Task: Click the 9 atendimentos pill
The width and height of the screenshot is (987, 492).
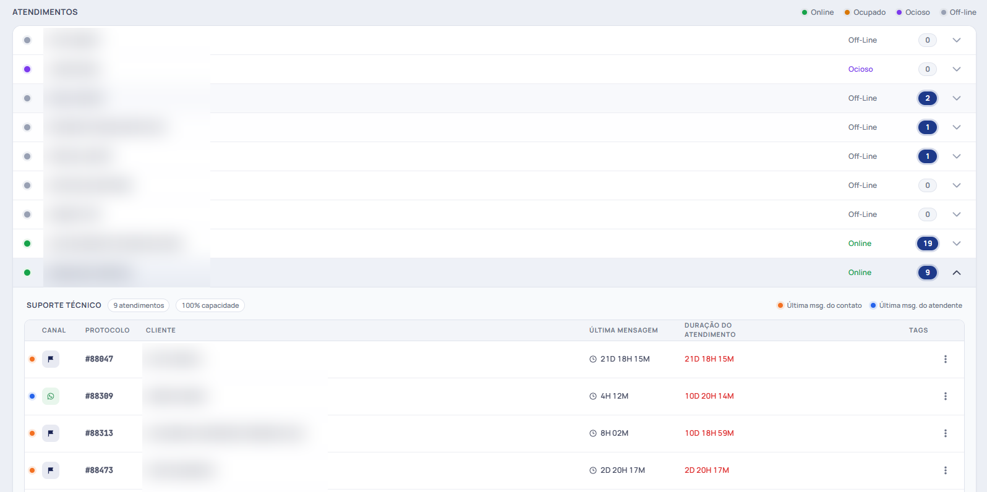Action: pyautogui.click(x=139, y=305)
